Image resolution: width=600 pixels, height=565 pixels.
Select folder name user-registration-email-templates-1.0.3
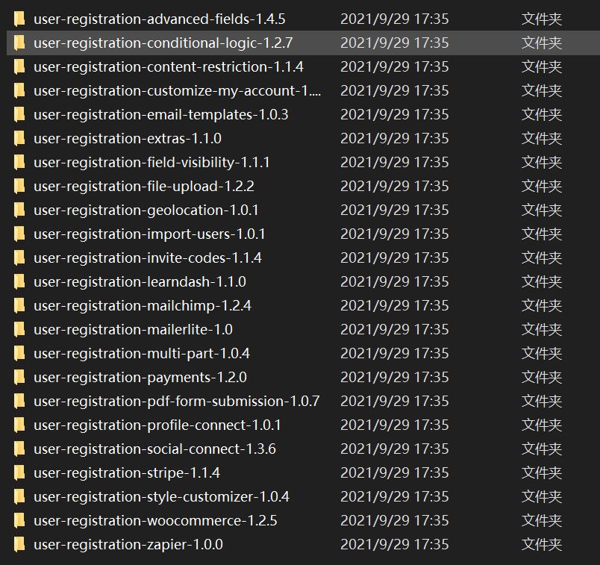(161, 114)
